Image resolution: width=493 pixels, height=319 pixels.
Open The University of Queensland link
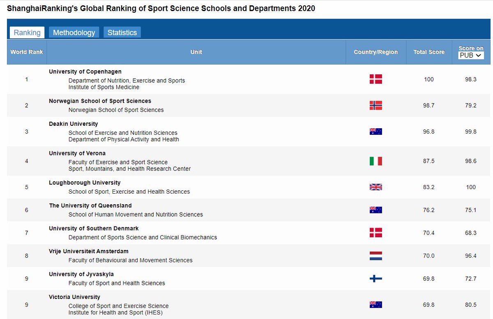tap(90, 206)
